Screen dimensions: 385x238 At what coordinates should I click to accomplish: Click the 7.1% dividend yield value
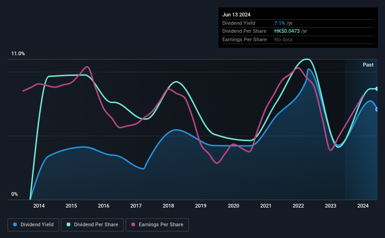279,23
